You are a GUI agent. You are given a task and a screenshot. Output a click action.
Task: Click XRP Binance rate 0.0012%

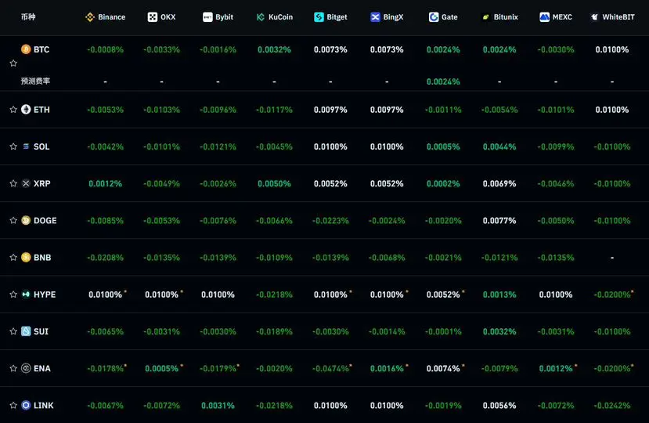pyautogui.click(x=105, y=183)
